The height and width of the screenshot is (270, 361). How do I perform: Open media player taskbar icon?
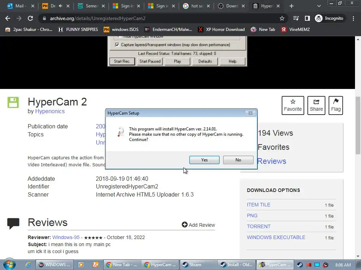81,265
